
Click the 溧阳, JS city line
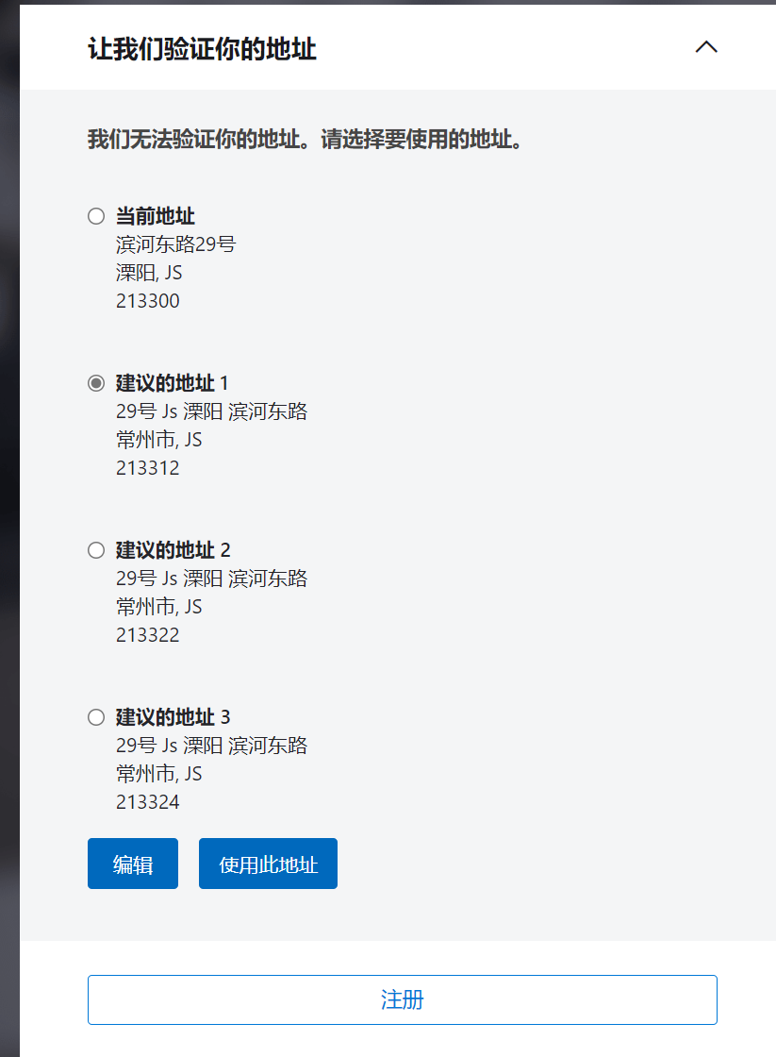[x=149, y=273]
